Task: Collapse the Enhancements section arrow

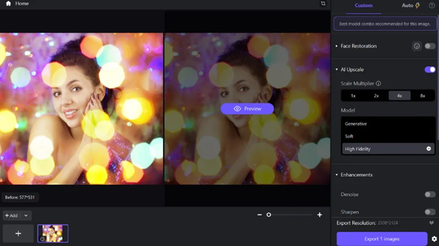Action: click(x=336, y=175)
